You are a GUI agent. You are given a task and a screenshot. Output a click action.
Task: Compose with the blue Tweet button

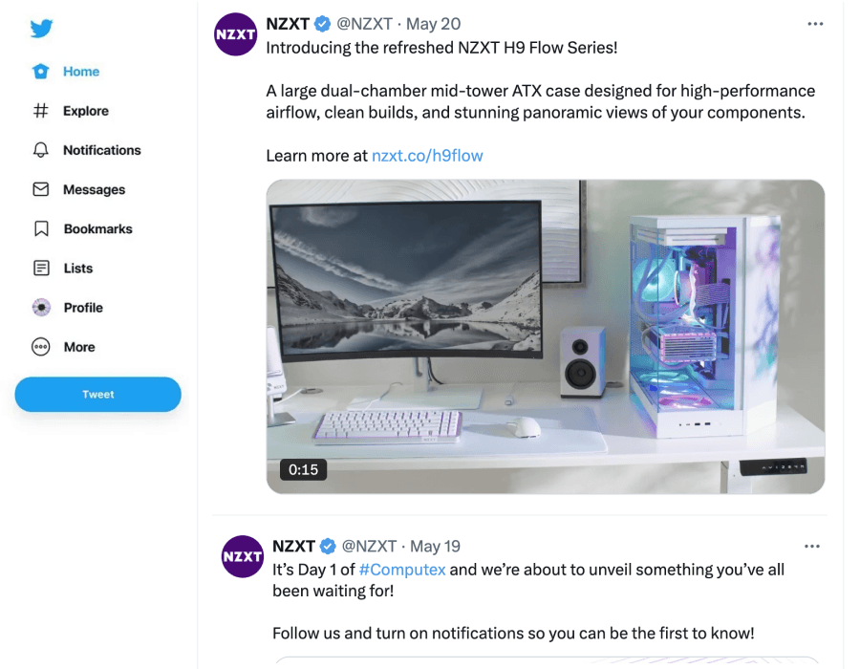(x=98, y=395)
